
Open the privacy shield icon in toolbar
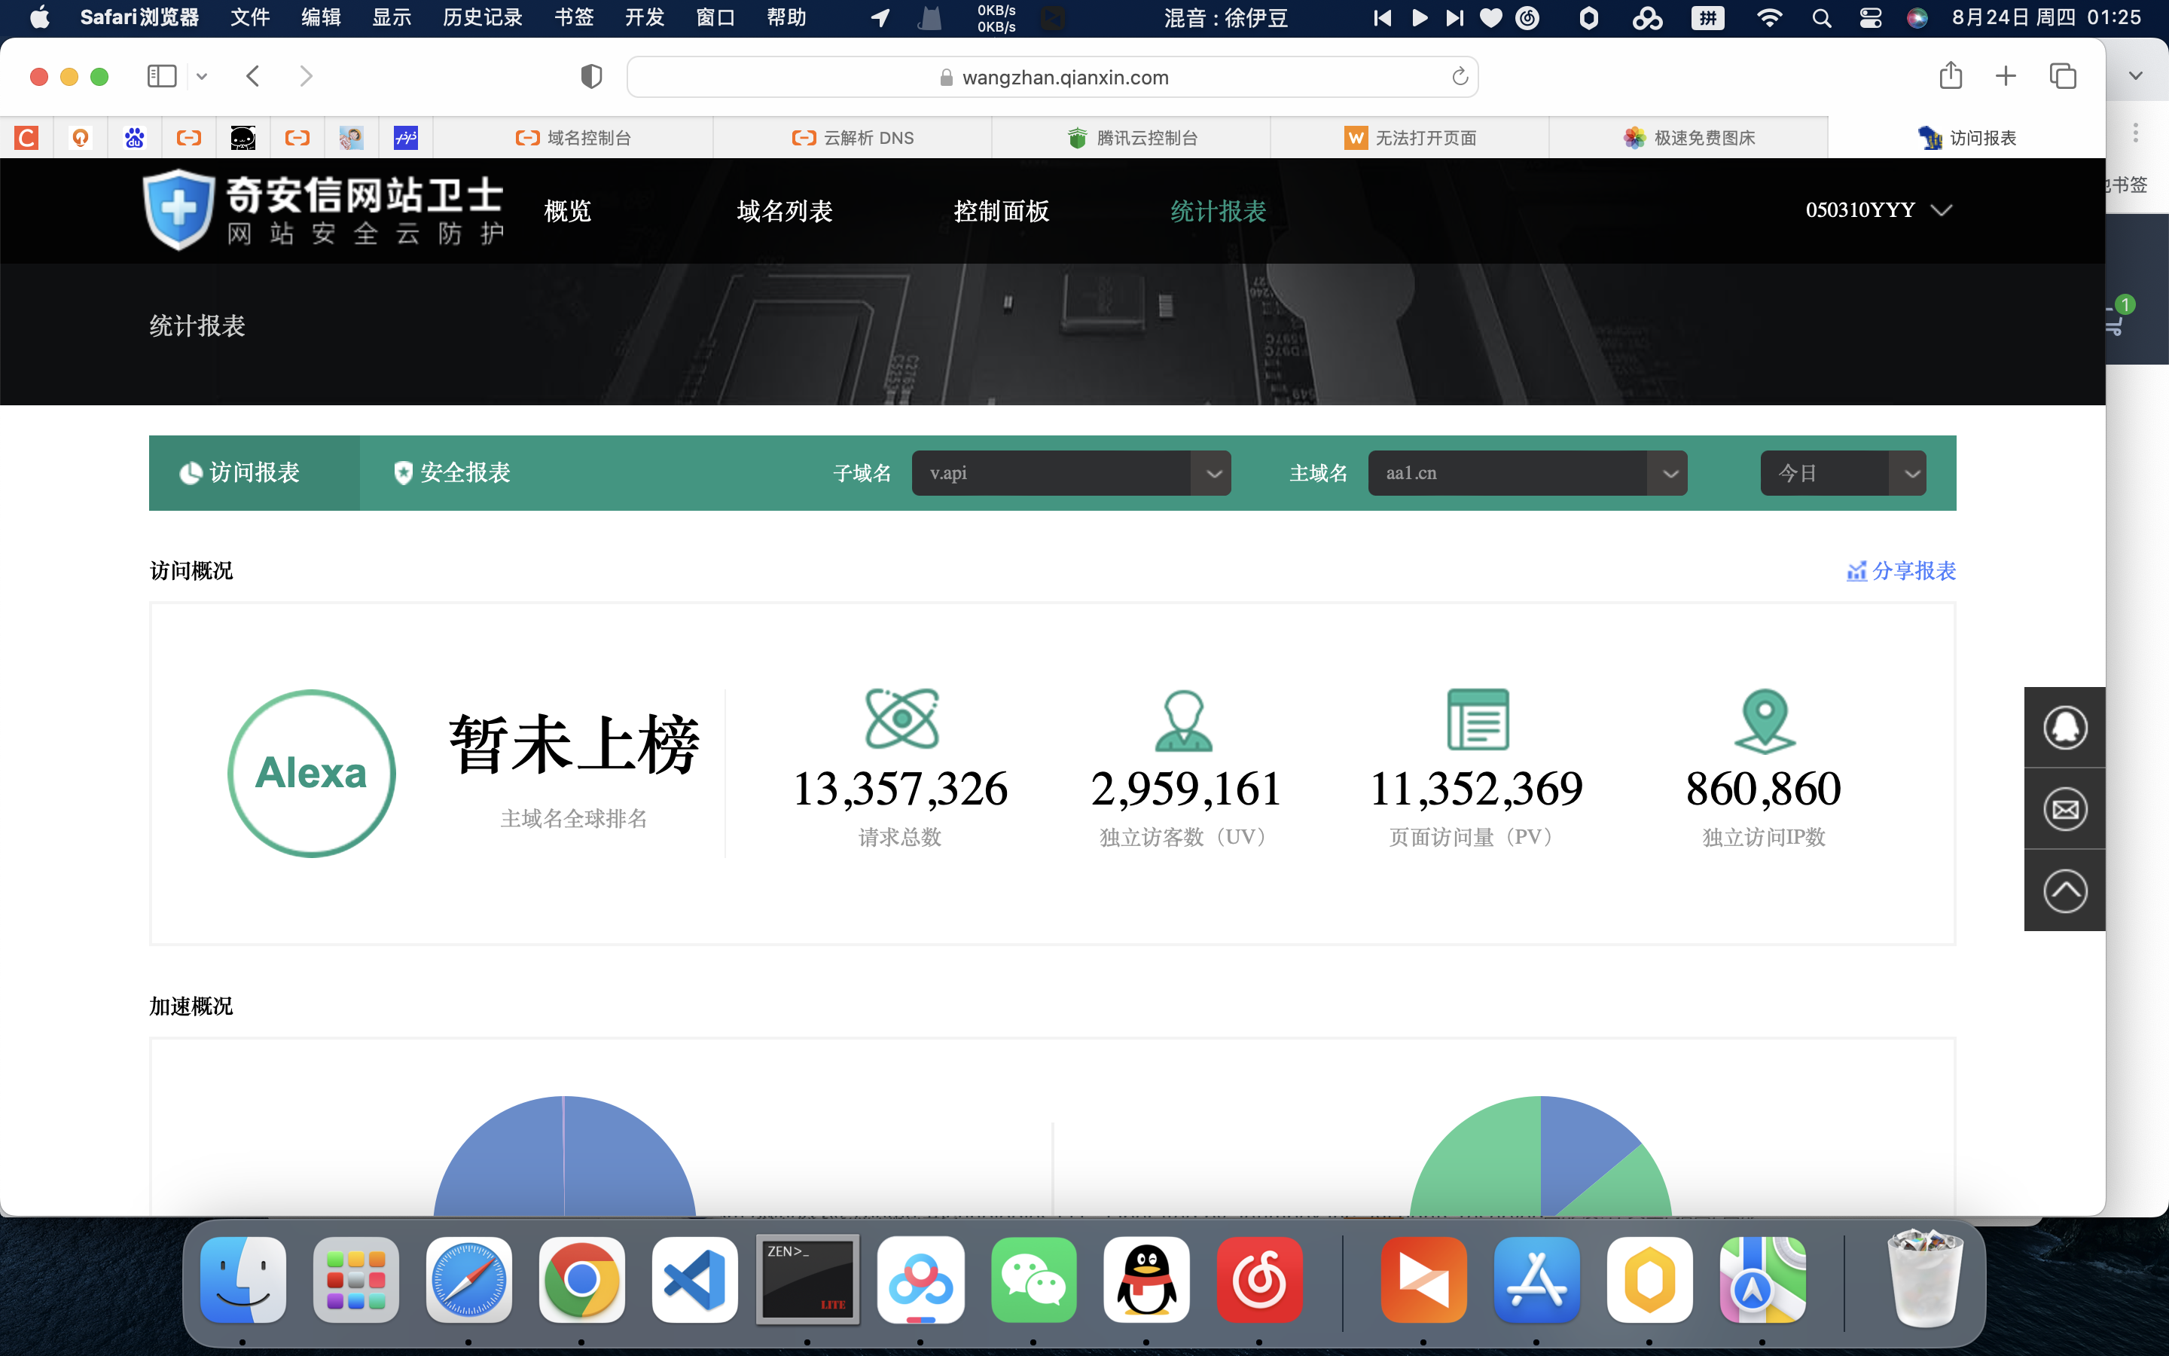(x=590, y=76)
